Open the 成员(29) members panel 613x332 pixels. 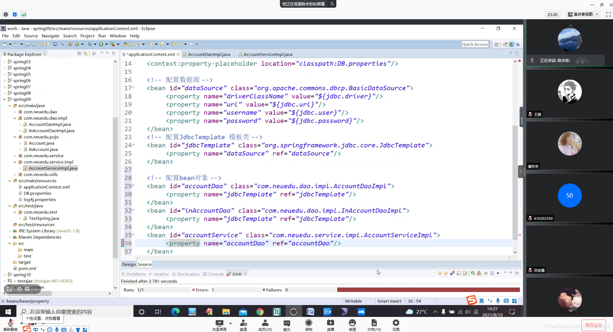click(x=265, y=325)
